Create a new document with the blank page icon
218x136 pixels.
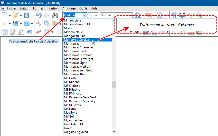pos(4,15)
